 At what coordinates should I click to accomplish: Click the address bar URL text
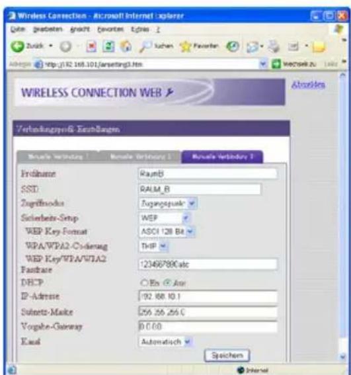pos(94,64)
